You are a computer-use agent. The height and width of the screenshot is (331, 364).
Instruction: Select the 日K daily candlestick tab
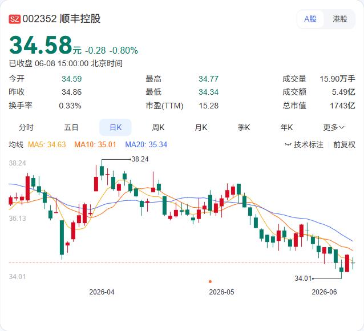click(115, 127)
